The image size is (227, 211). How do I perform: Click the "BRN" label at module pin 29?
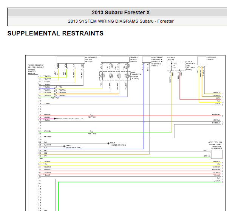pyautogui.click(x=45, y=153)
